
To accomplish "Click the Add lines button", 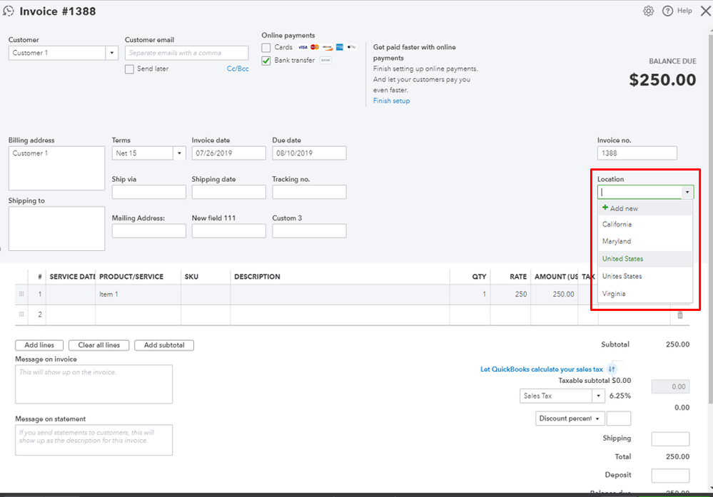I will coord(39,345).
